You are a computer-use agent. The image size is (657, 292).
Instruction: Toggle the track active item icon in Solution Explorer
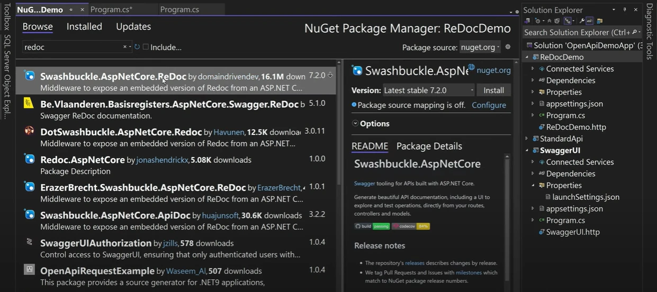pyautogui.click(x=569, y=21)
